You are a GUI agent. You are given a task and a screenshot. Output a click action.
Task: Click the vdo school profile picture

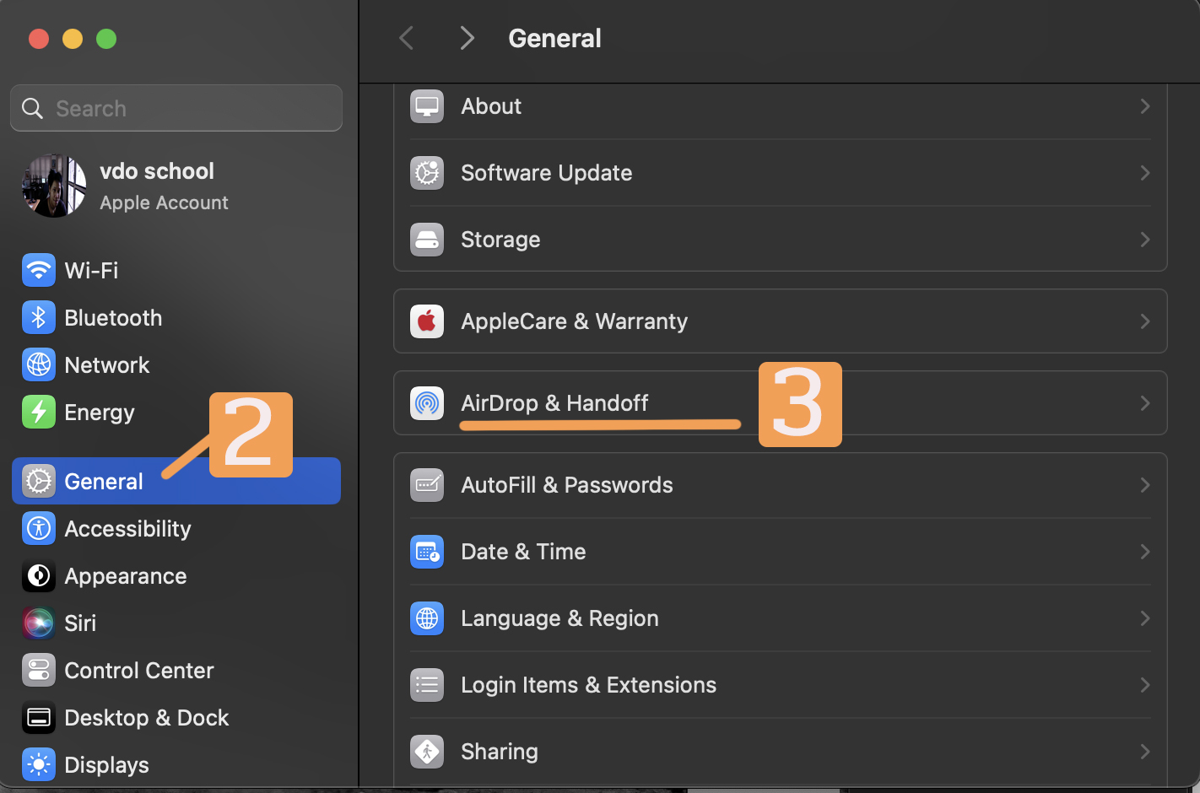tap(54, 186)
